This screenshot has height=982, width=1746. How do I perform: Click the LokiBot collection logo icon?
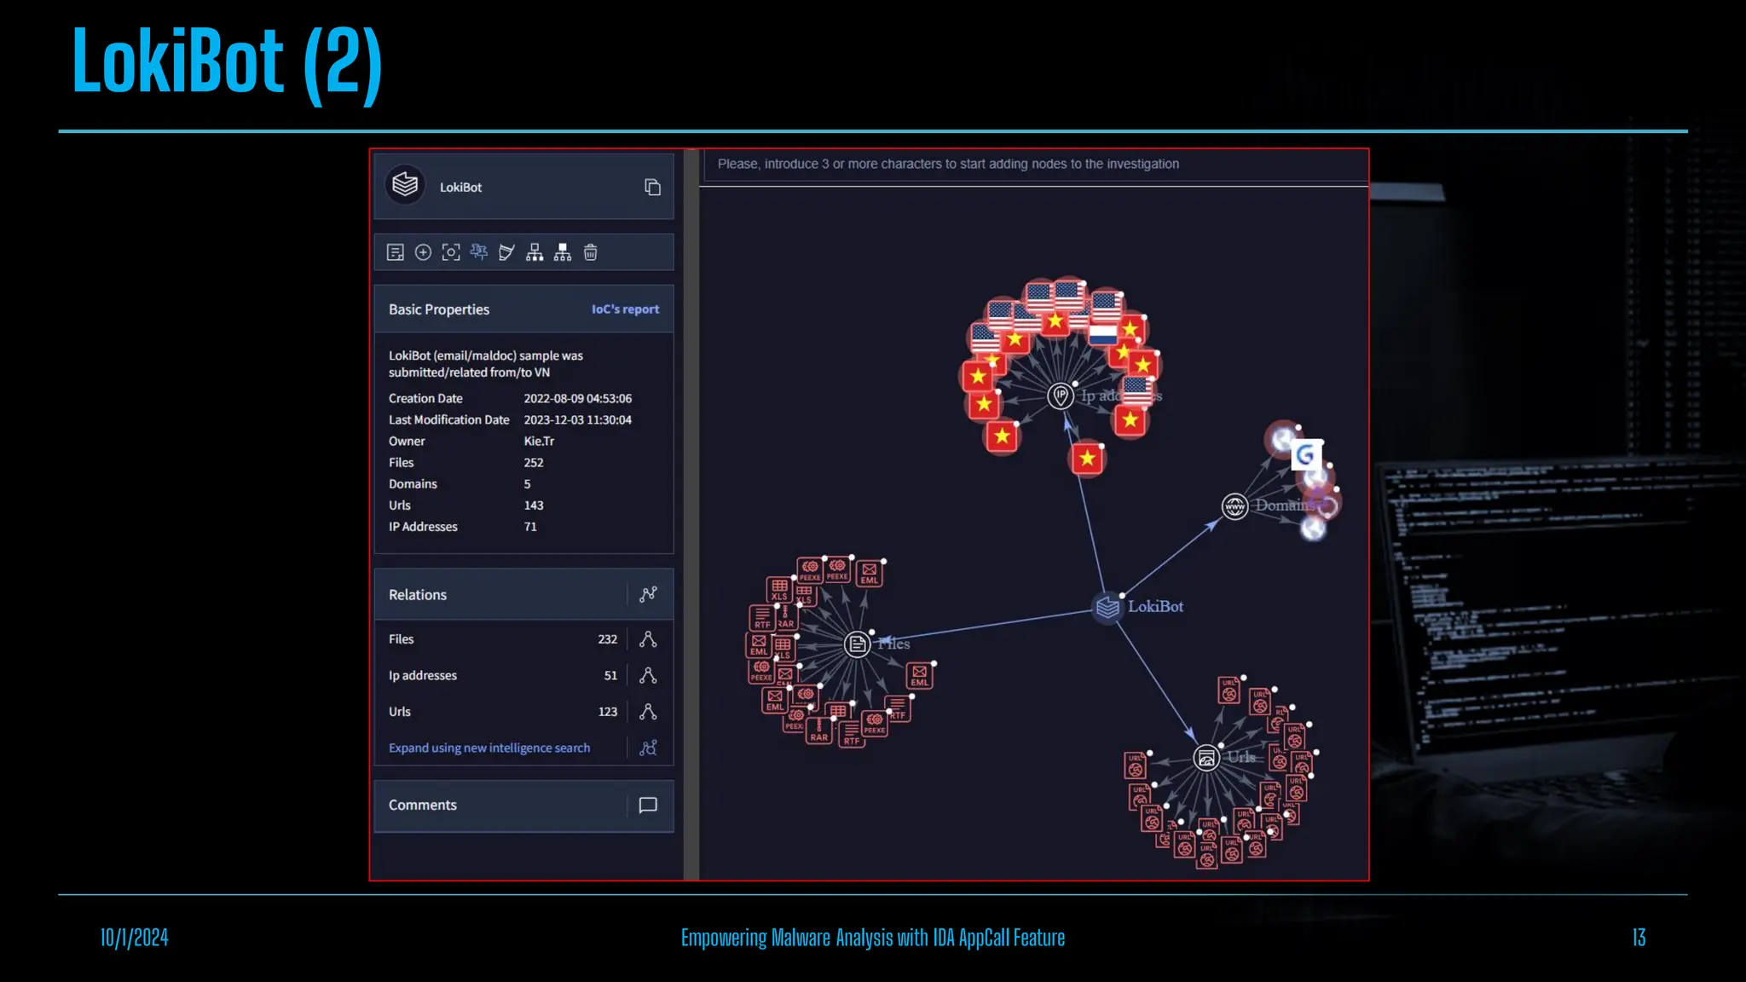(x=405, y=185)
